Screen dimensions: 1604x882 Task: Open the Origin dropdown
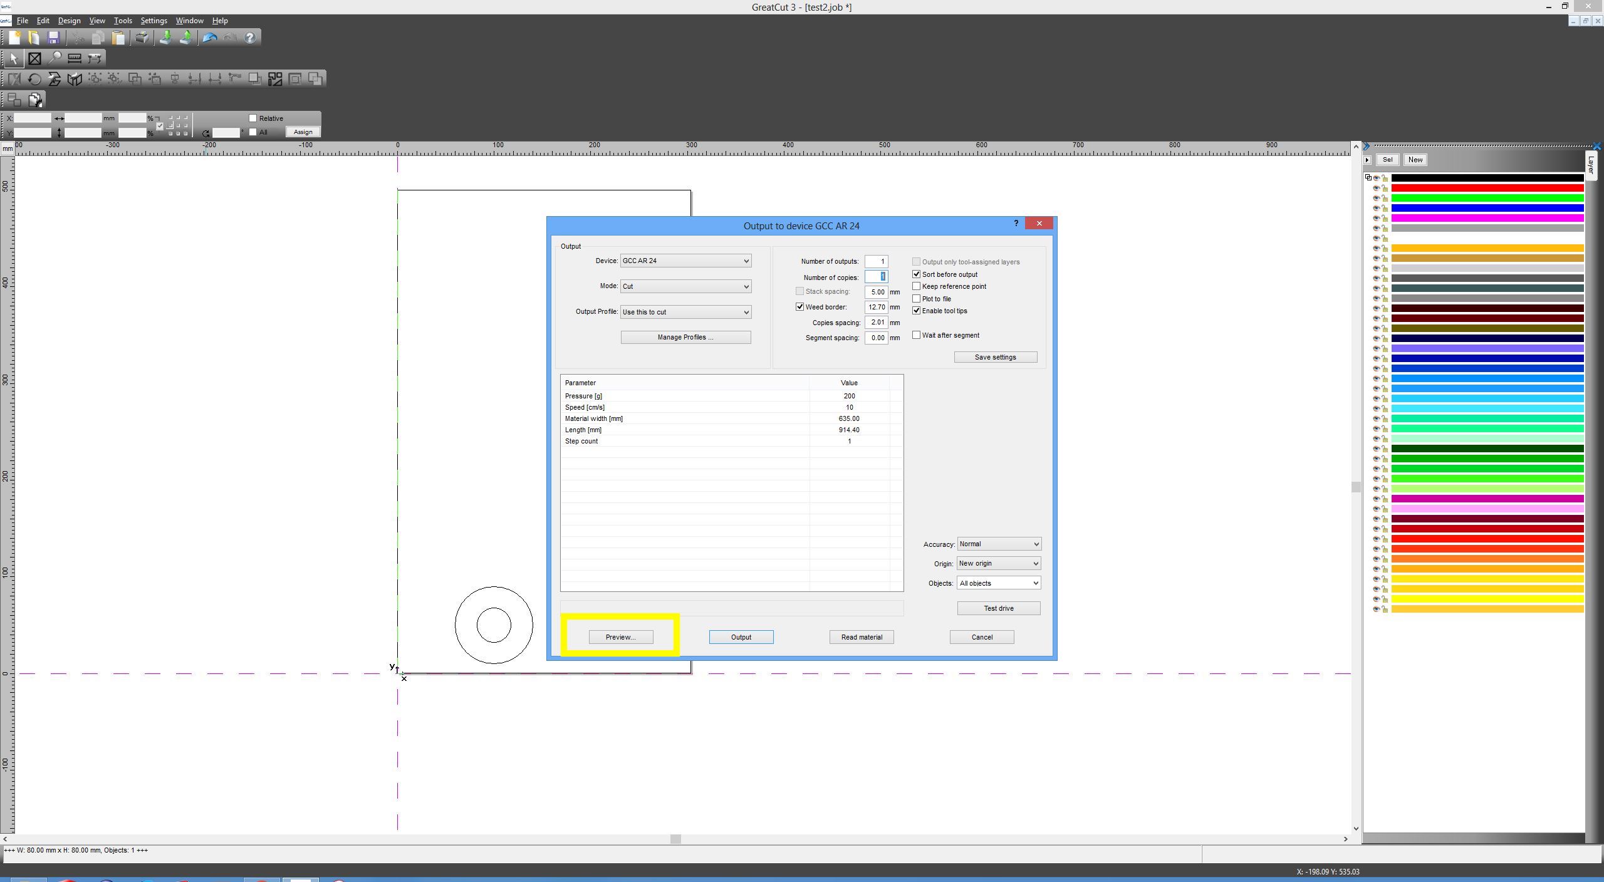[998, 563]
